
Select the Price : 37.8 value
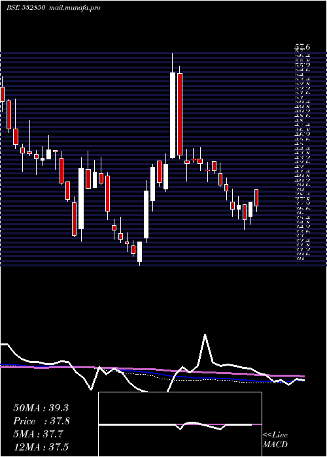[x=41, y=421]
